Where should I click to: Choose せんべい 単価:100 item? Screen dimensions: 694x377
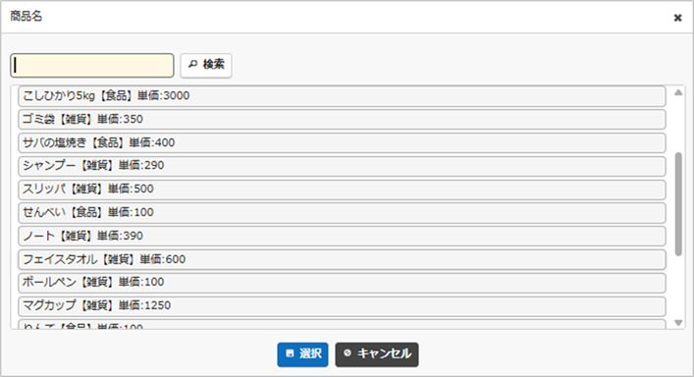pyautogui.click(x=343, y=213)
